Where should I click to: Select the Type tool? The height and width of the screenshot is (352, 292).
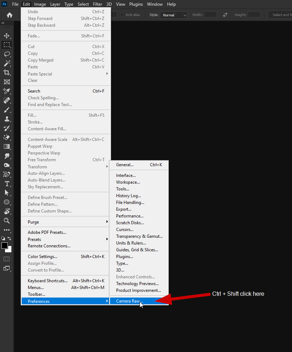pos(7,184)
